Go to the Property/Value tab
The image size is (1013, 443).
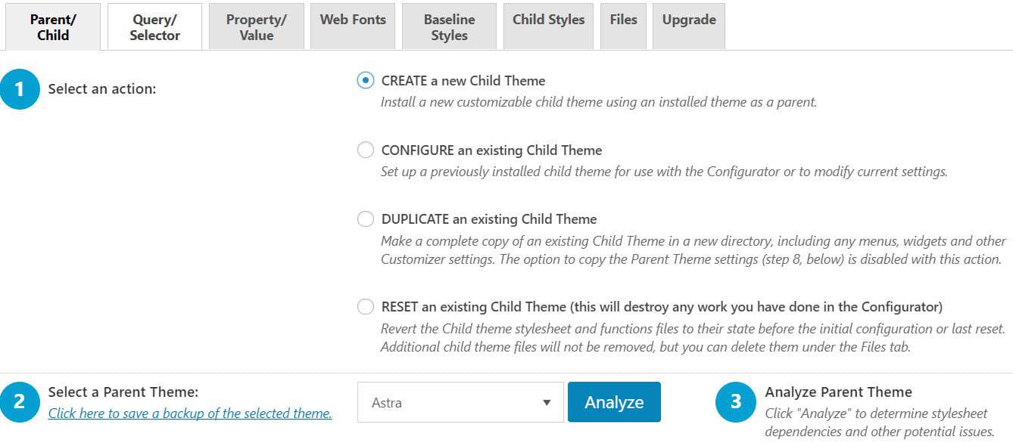257,27
